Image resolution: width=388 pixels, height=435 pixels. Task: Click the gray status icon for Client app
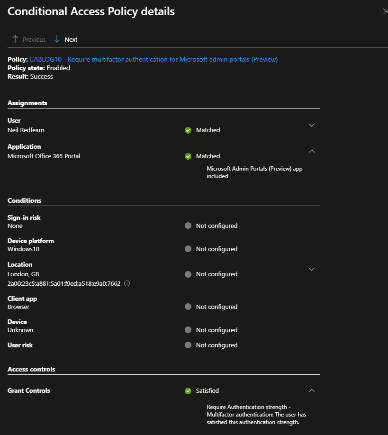click(188, 307)
